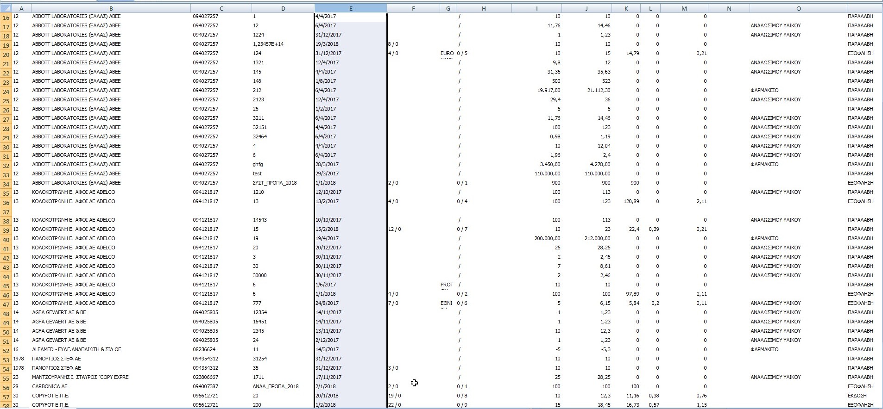This screenshot has width=883, height=409.
Task: Click cell ΑΝΑΛ_ΠΡΟΠΛ_2018
Action: tap(283, 386)
